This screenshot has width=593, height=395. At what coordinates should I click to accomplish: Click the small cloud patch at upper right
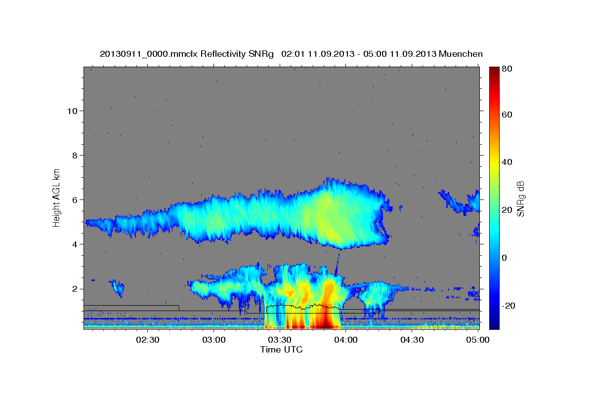point(460,201)
